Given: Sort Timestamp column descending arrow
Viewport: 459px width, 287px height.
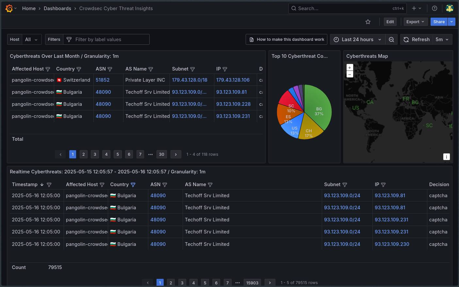Looking at the screenshot, I should coord(42,185).
